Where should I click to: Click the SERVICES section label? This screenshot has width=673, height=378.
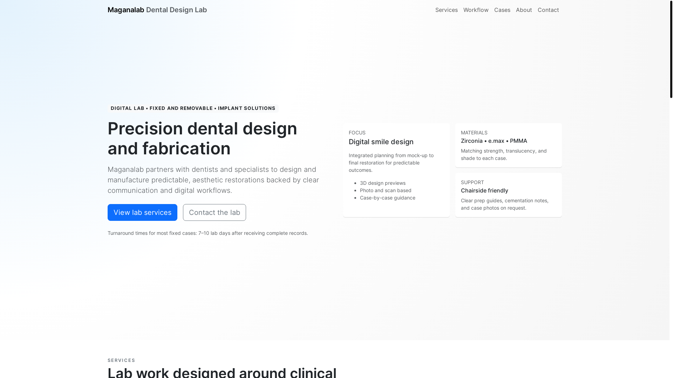click(x=121, y=360)
